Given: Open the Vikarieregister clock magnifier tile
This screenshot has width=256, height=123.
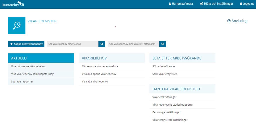Looking at the screenshot, I should [17, 26].
